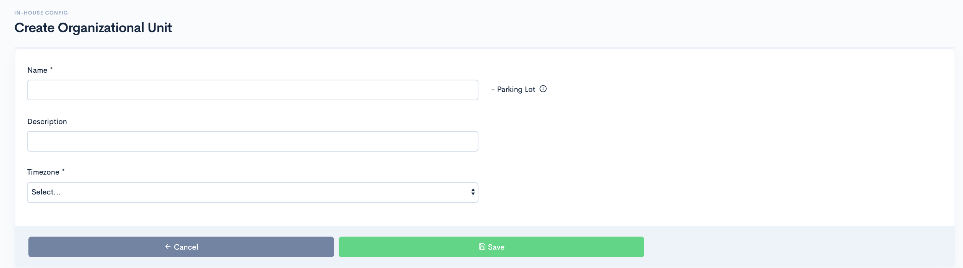
Task: Click the Timezone up-down arrows
Action: click(473, 192)
